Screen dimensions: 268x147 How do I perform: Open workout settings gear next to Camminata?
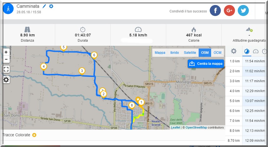pos(51,6)
